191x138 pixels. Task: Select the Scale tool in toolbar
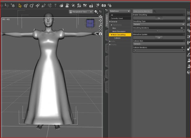[44, 5]
